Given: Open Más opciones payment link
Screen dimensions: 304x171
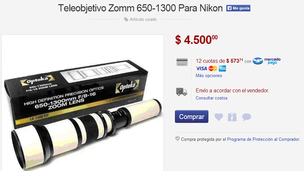Looking at the screenshot, I should 209,76.
